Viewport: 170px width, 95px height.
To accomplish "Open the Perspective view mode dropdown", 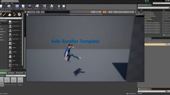I will [31, 12].
